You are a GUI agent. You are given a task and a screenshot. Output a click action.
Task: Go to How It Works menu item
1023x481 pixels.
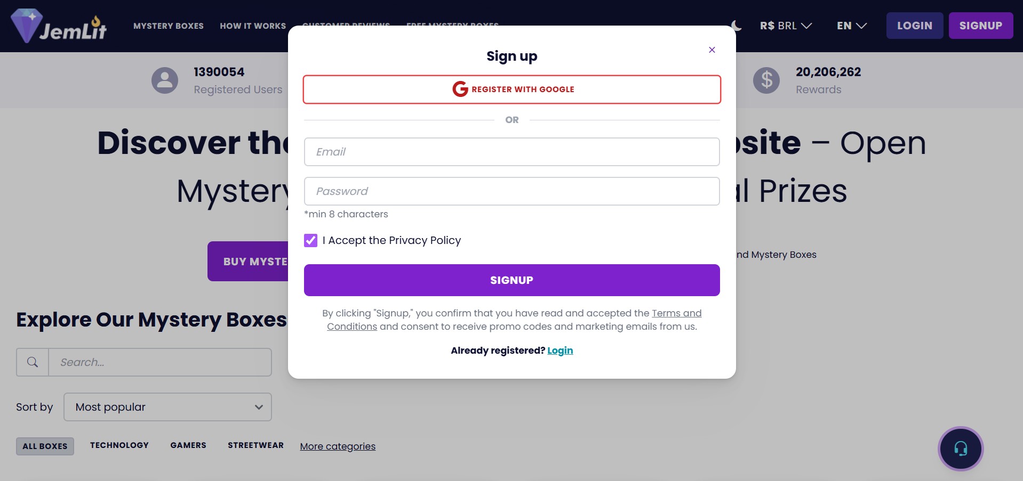pyautogui.click(x=253, y=26)
